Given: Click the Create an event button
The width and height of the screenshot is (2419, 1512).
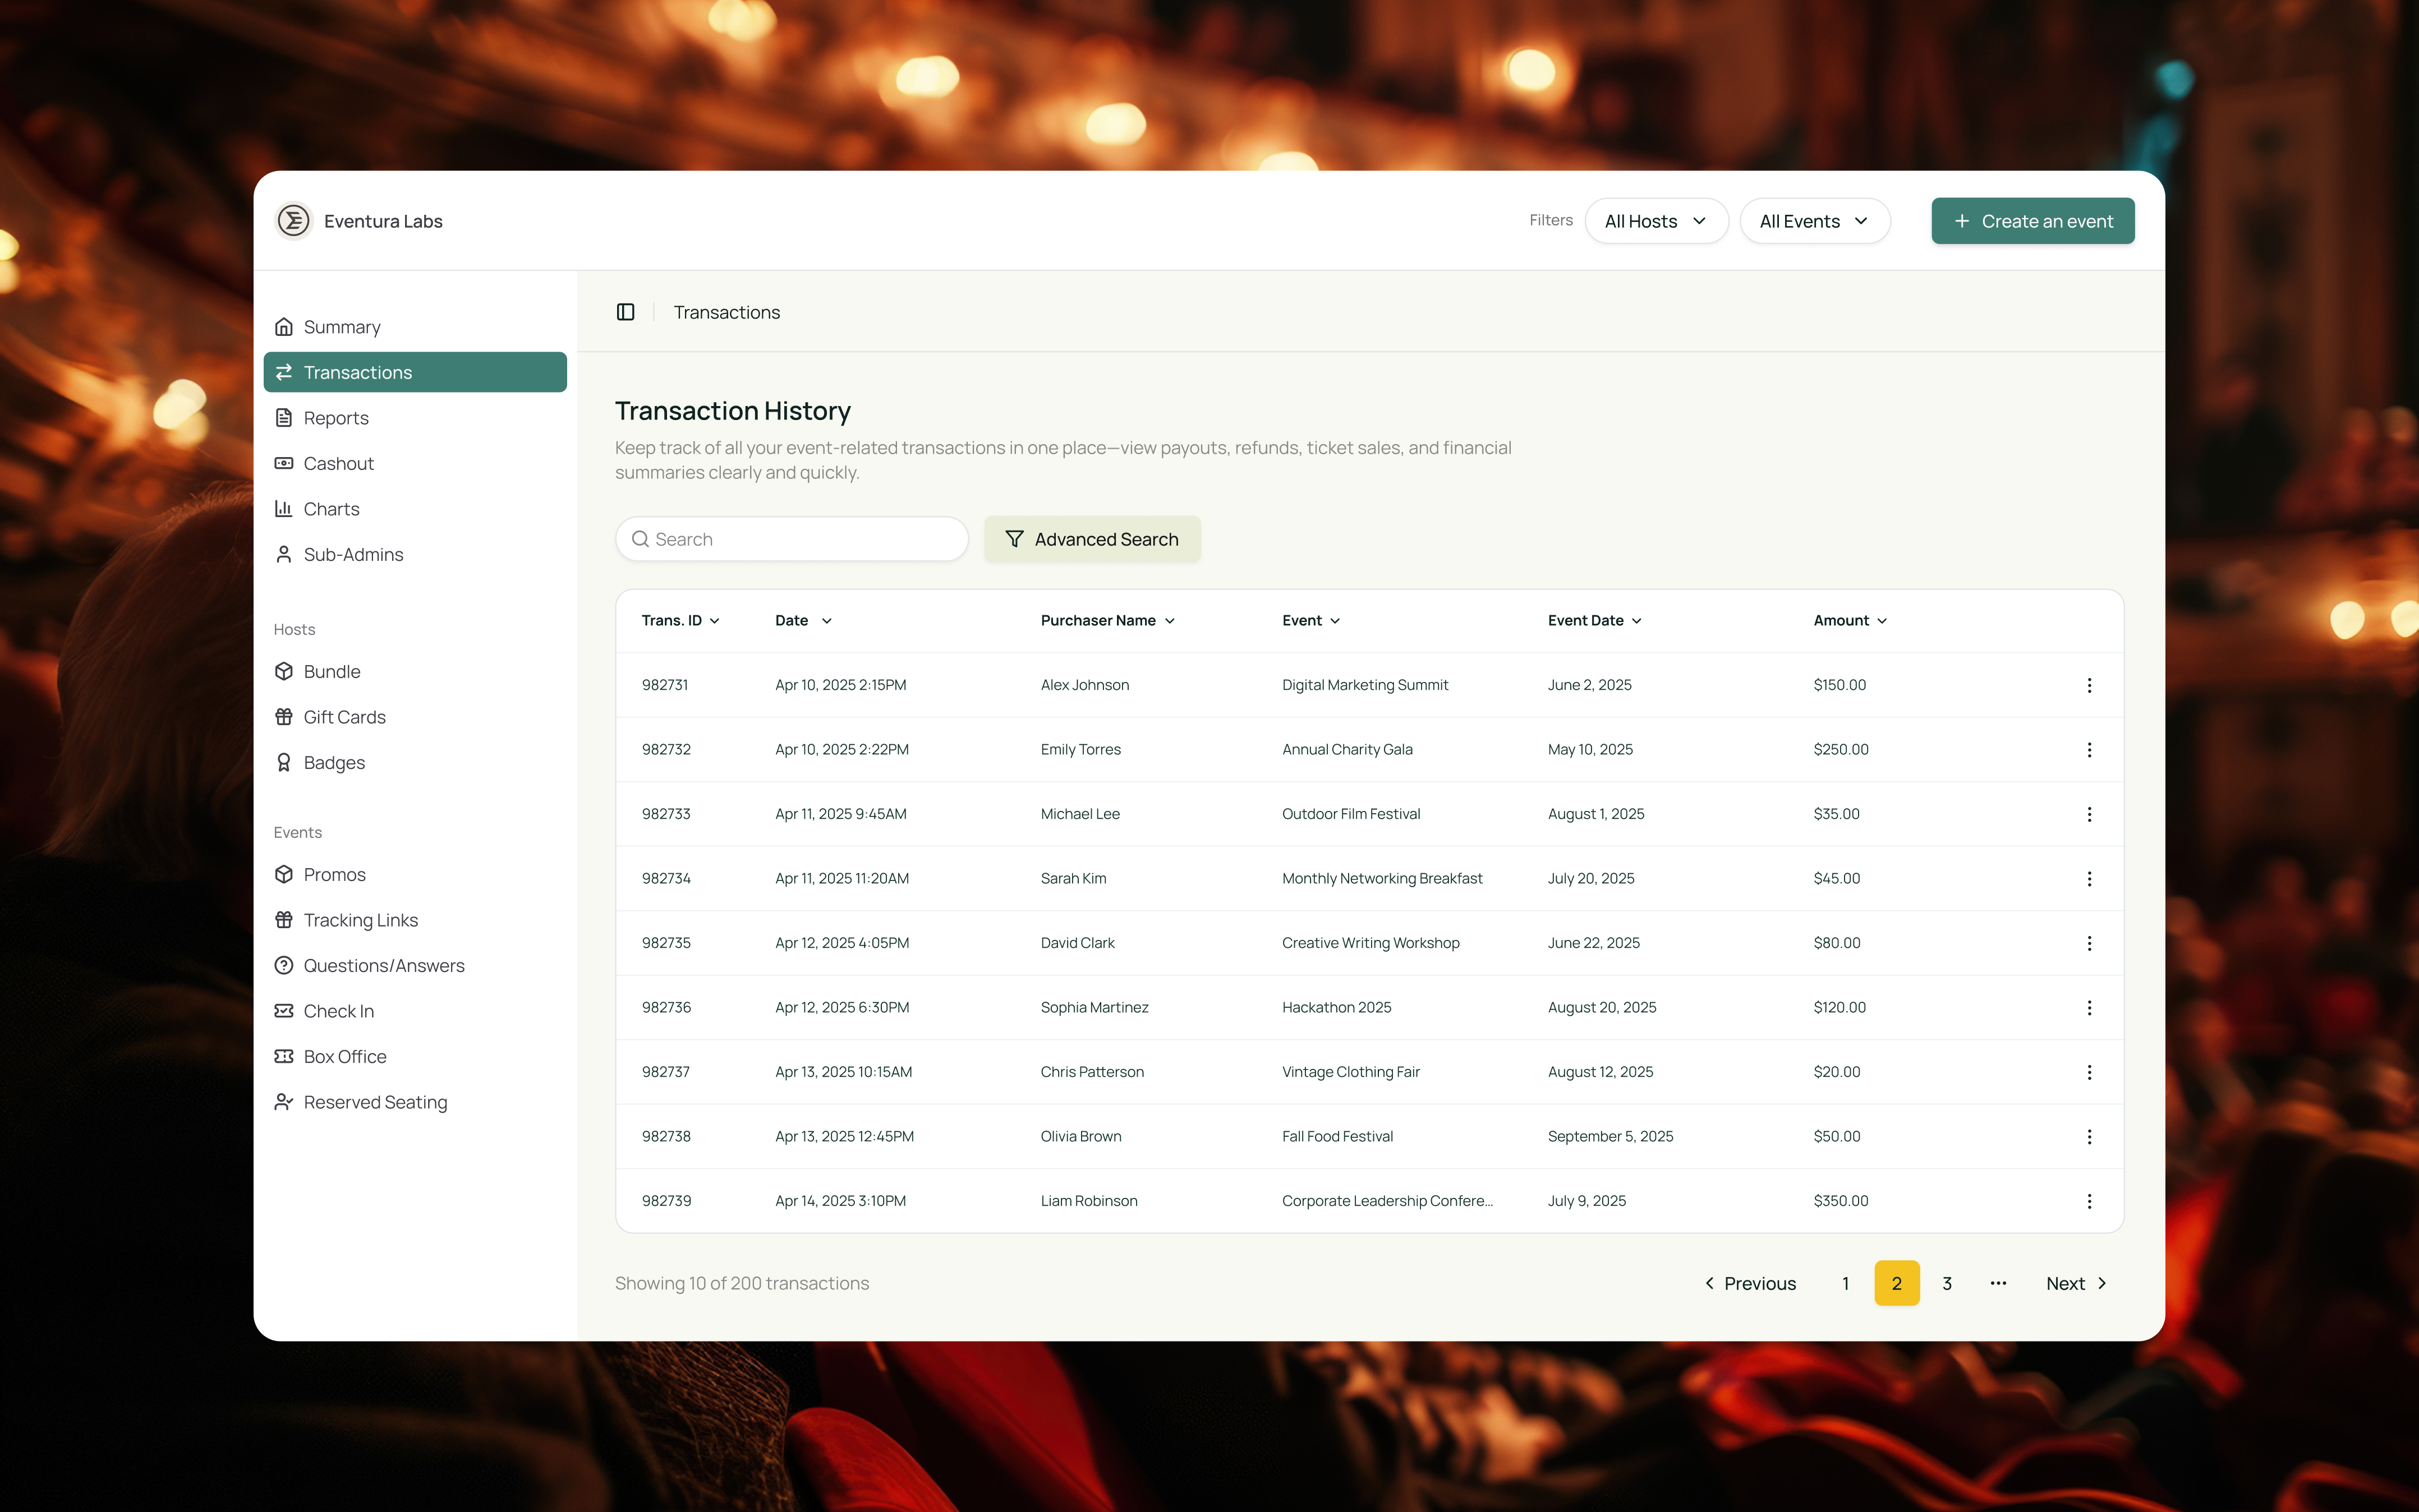Looking at the screenshot, I should pos(2032,221).
